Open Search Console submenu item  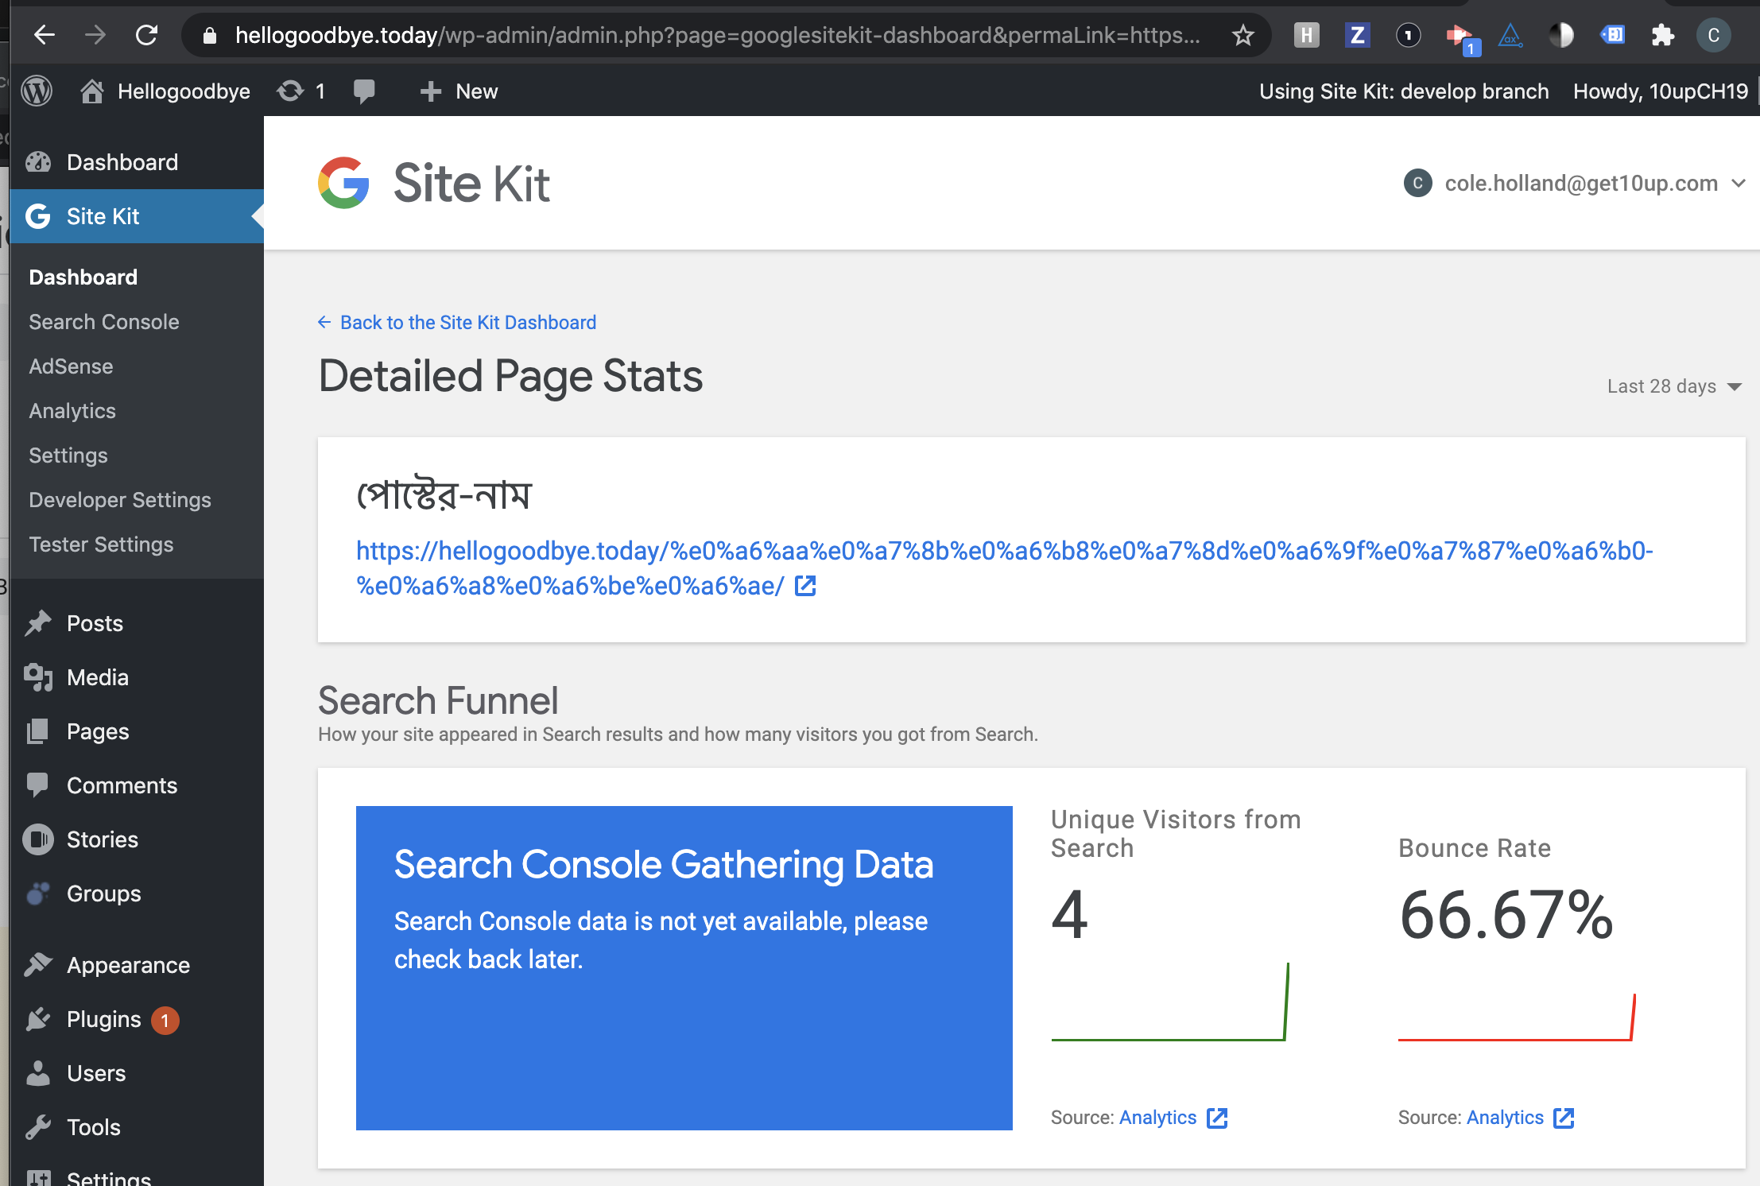point(104,322)
